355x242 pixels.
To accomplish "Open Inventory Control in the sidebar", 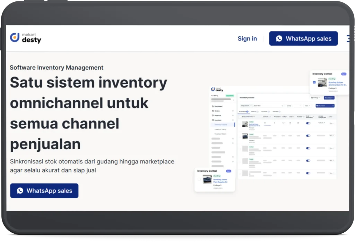I will click(220, 124).
